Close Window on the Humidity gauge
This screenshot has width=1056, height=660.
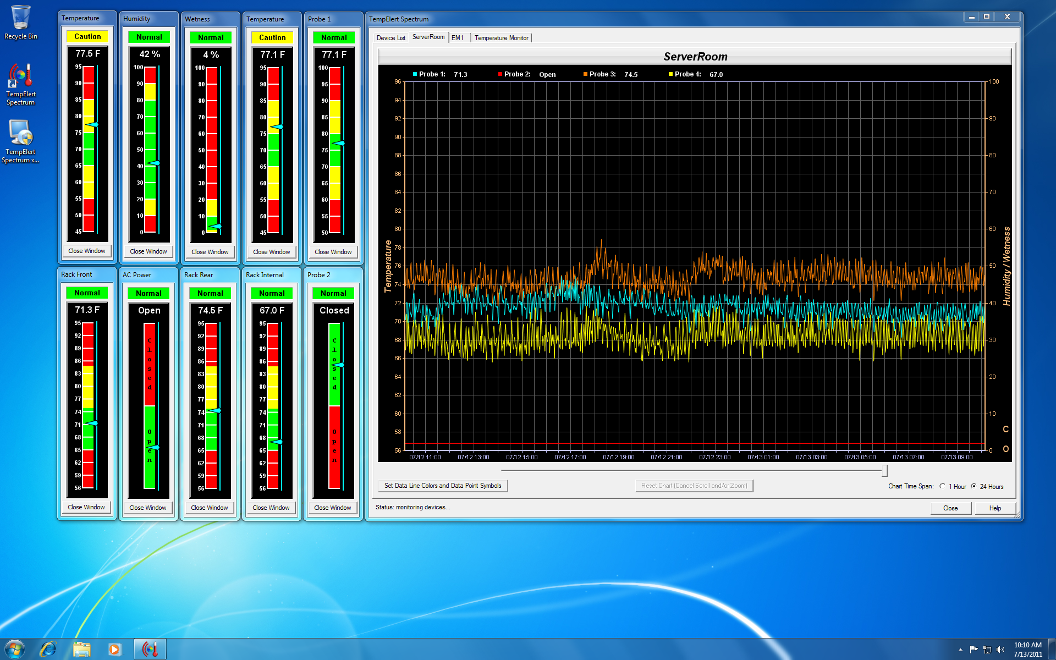[x=148, y=251]
